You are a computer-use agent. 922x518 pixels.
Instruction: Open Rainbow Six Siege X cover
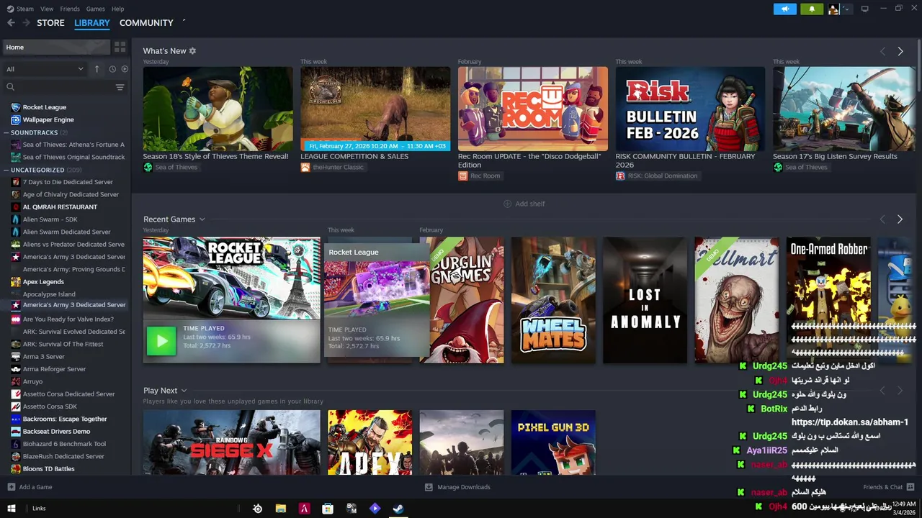(231, 442)
